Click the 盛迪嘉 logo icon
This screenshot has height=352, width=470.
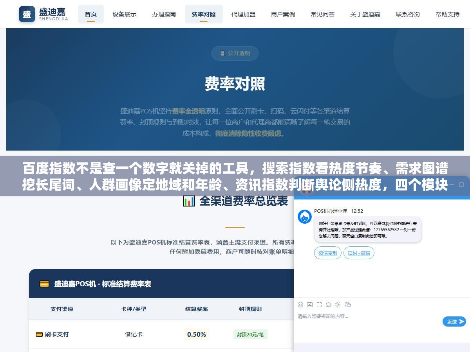click(27, 14)
